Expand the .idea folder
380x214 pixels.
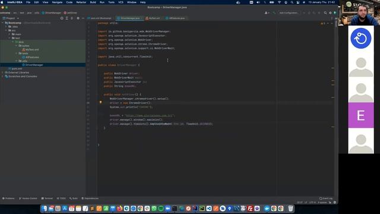[6, 27]
